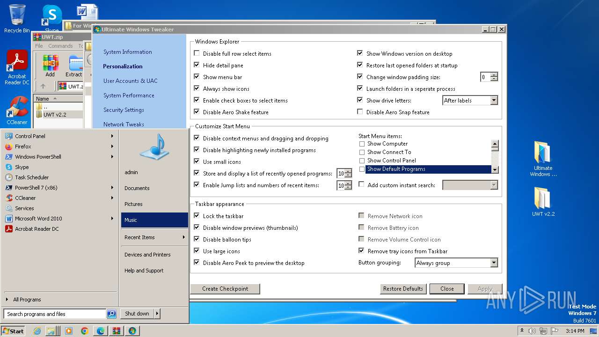This screenshot has width=599, height=337.
Task: Open Google Chrome from the taskbar
Action: tap(84, 331)
